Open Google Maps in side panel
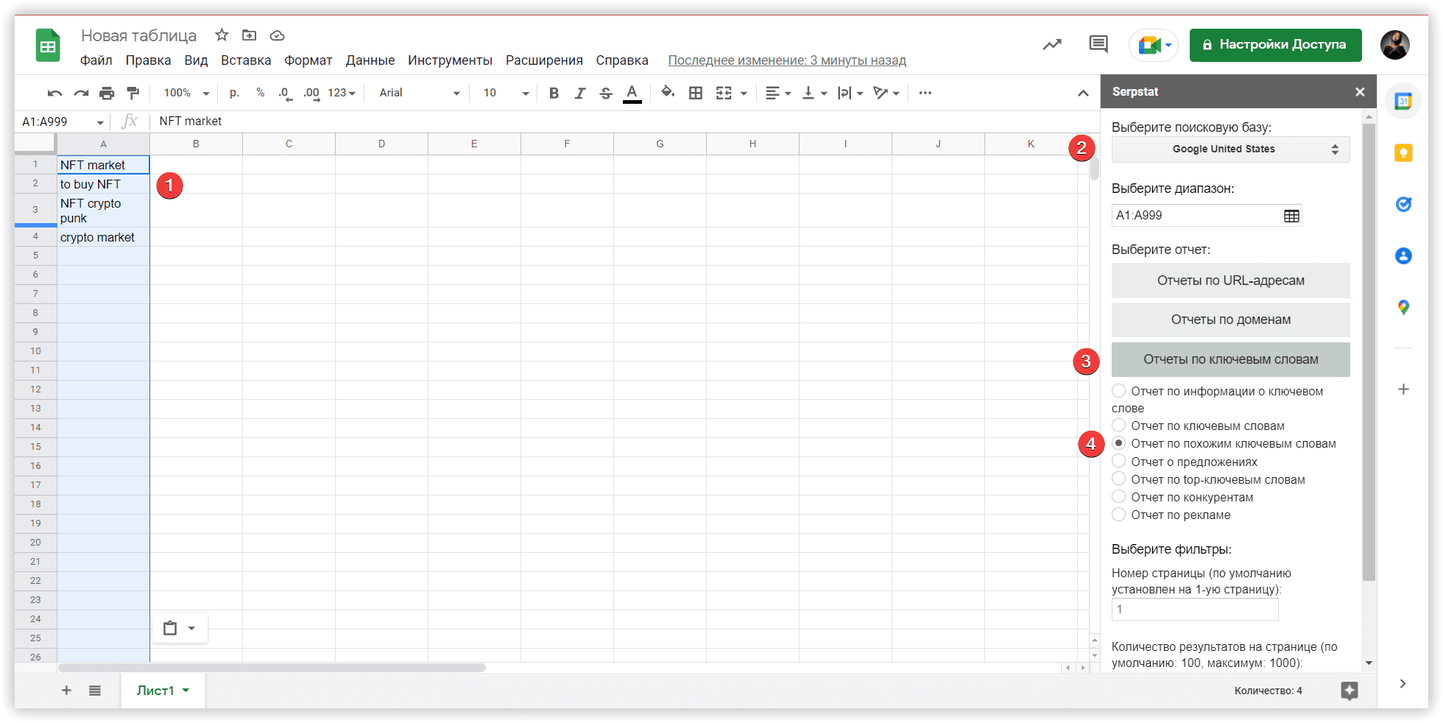The image size is (1443, 723). (1403, 307)
